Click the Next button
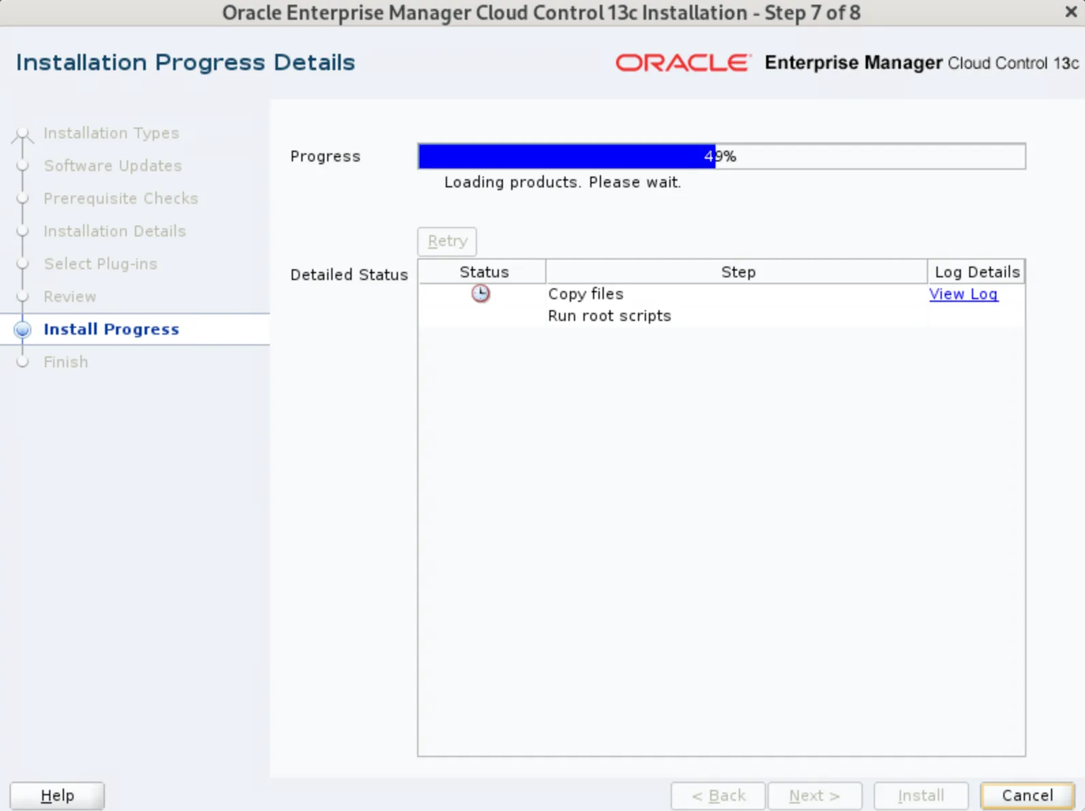This screenshot has width=1085, height=811. (814, 795)
